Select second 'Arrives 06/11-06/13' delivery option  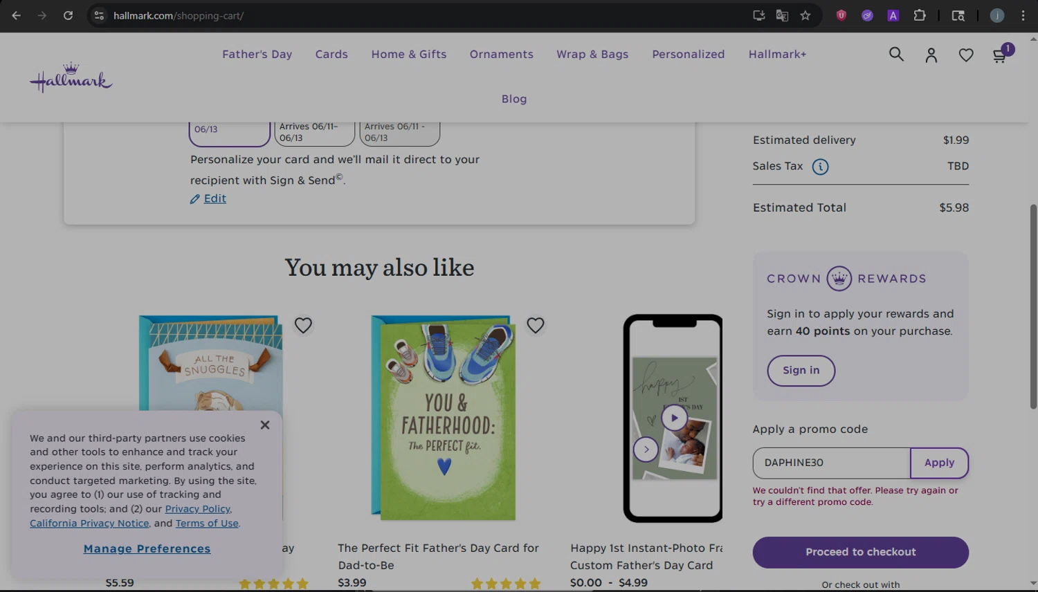[314, 133]
